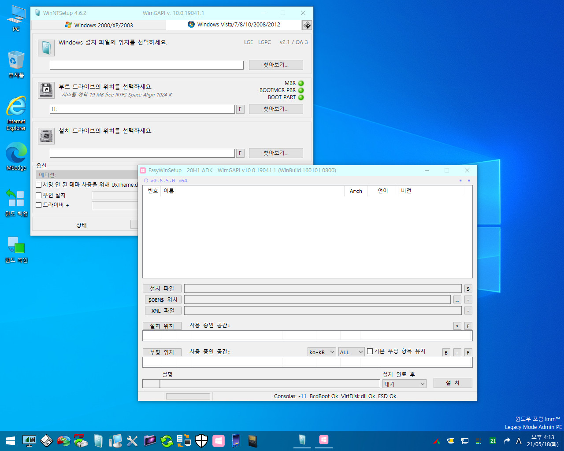Click the red-green triangle tray icon
Viewport: 564px width, 451px height.
[x=437, y=441]
